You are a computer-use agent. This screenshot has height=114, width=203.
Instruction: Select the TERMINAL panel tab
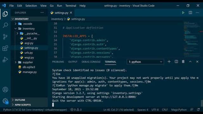click(x=110, y=62)
